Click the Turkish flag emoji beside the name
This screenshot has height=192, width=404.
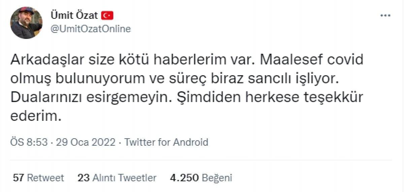[x=108, y=15]
